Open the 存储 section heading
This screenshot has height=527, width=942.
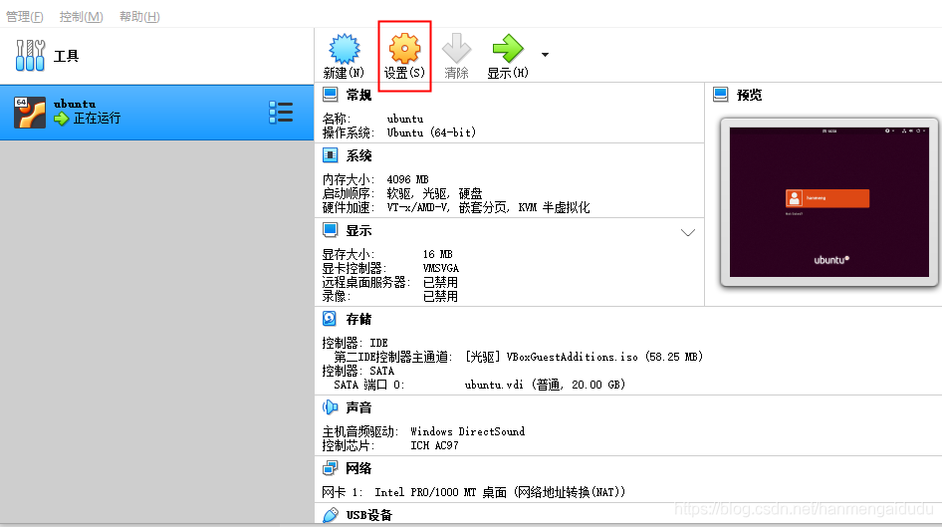tap(358, 319)
